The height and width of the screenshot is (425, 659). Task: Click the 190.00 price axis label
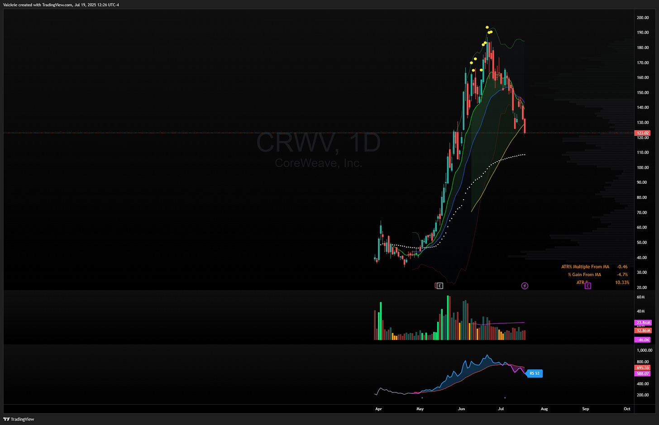pyautogui.click(x=643, y=33)
